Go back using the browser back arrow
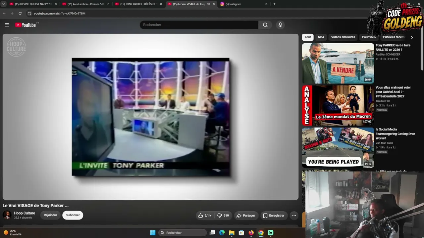 pyautogui.click(x=4, y=14)
